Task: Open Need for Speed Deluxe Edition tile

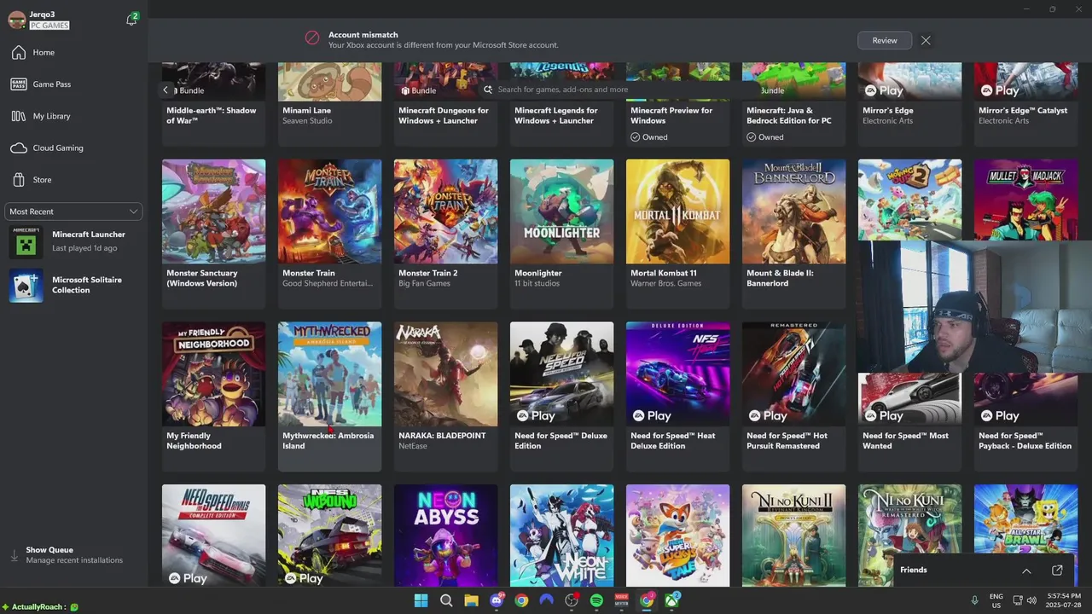Action: (561, 396)
